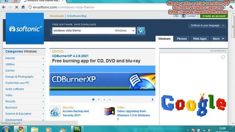The image size is (235, 132).
Task: Click the Facebook pinned browser tab
Action: (6, 1)
